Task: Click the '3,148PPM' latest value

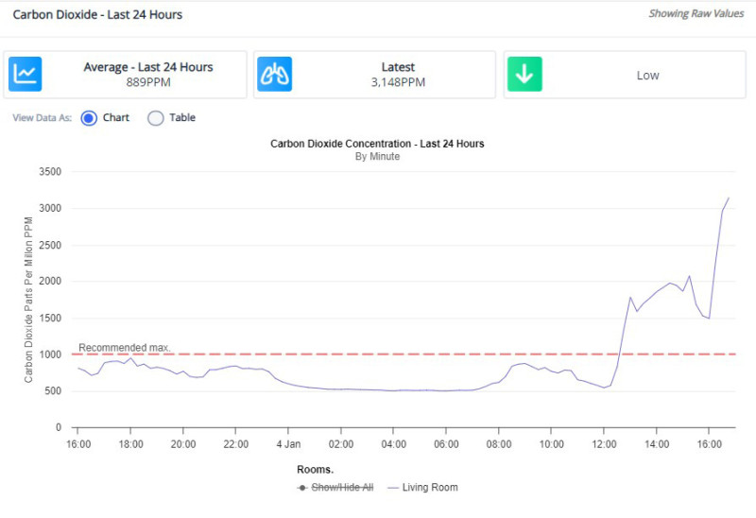Action: click(x=398, y=82)
